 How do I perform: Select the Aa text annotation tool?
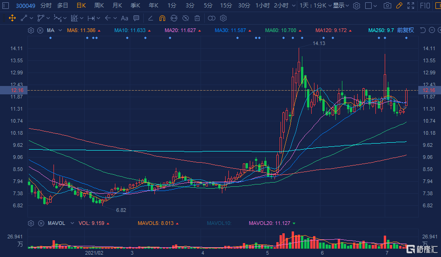(x=124, y=18)
